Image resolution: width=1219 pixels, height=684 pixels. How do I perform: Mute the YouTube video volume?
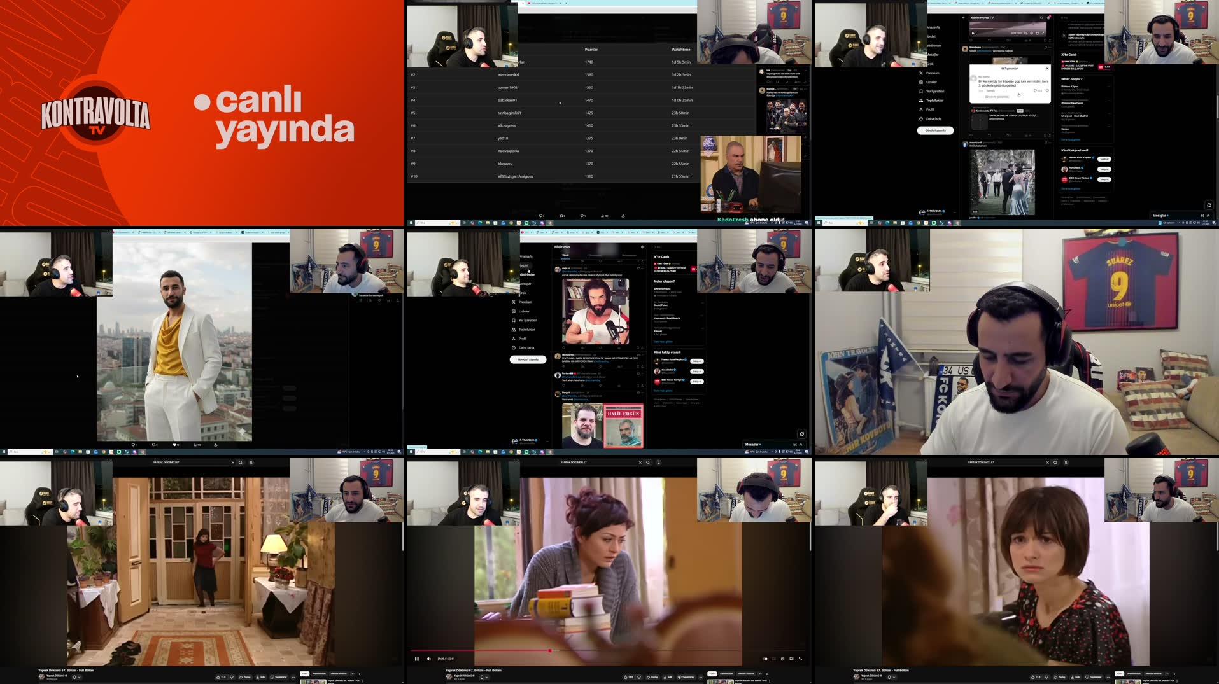pyautogui.click(x=428, y=659)
